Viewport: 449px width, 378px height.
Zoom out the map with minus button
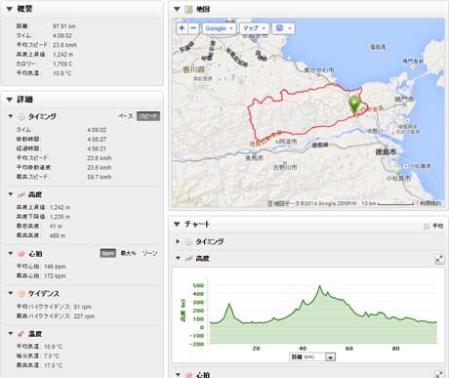193,28
